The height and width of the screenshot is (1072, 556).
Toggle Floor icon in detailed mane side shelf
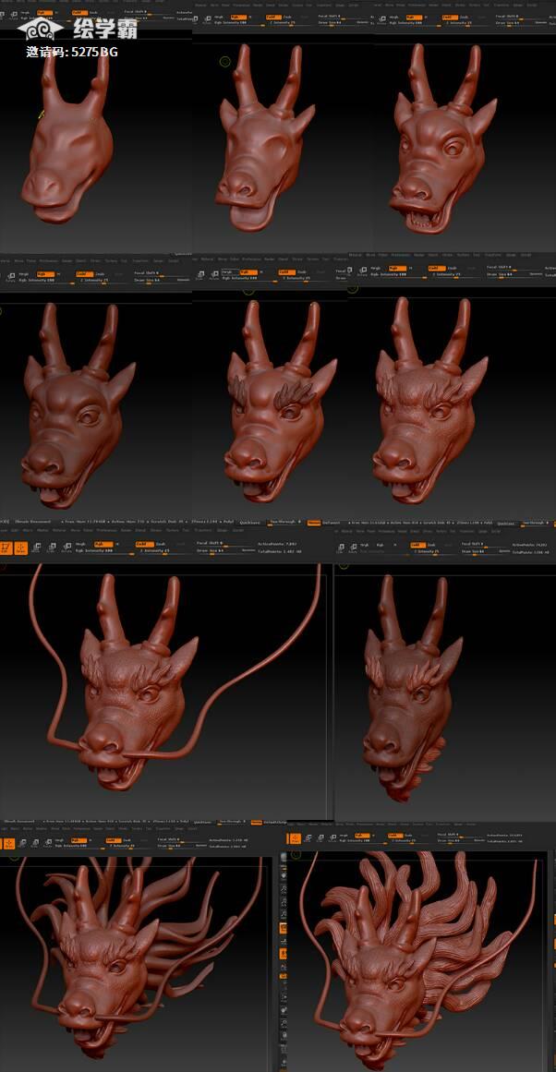[284, 942]
